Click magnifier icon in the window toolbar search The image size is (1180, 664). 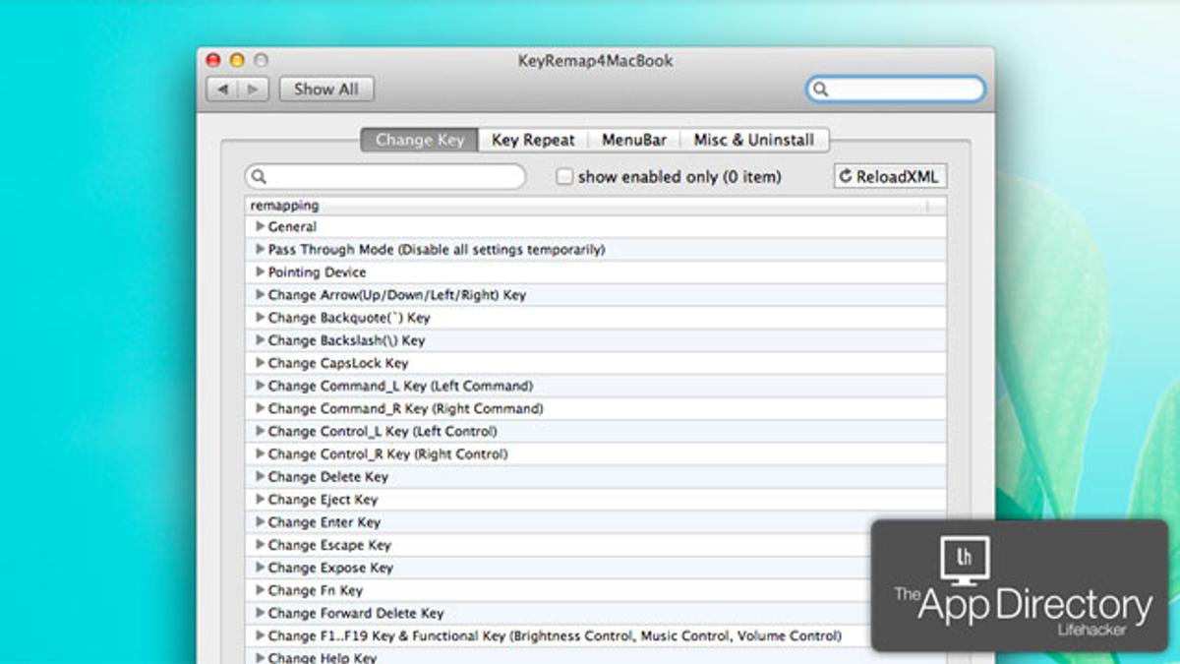click(x=821, y=90)
